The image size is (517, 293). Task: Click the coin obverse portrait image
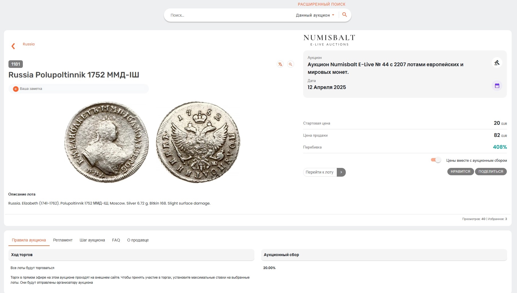click(107, 142)
